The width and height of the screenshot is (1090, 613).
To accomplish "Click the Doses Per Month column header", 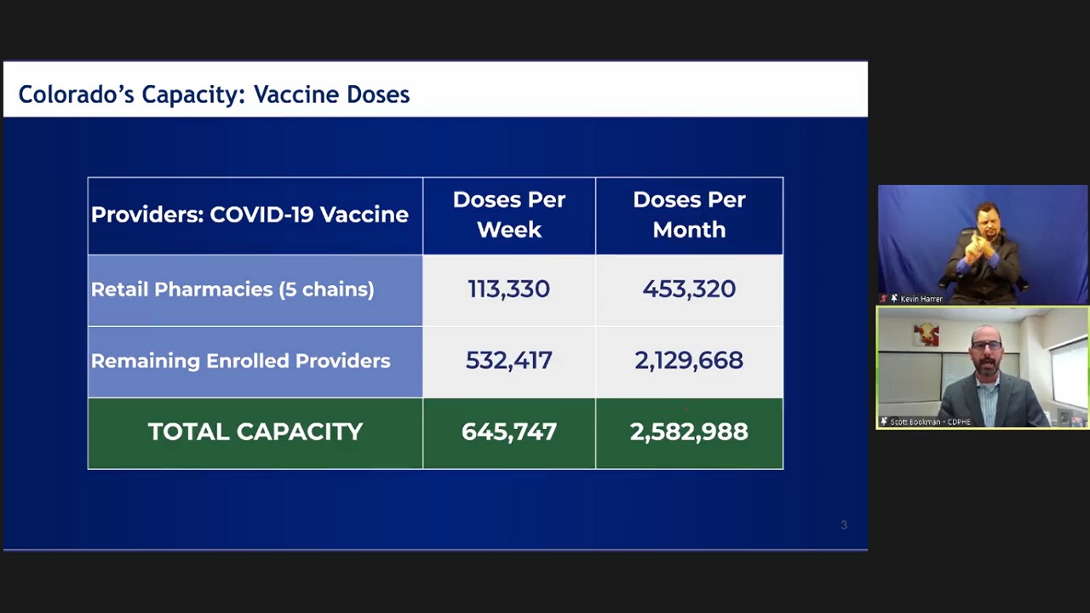I will pyautogui.click(x=689, y=215).
